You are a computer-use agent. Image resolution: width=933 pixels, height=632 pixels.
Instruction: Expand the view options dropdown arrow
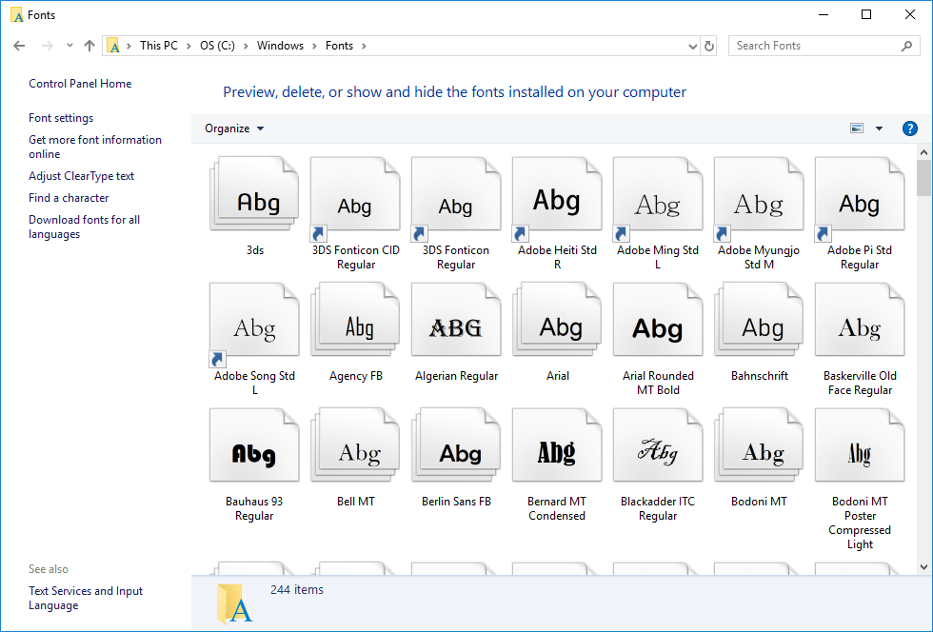[879, 128]
